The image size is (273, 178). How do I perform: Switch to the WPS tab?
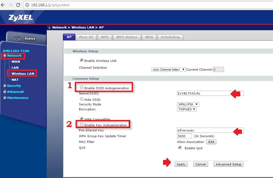click(x=104, y=37)
